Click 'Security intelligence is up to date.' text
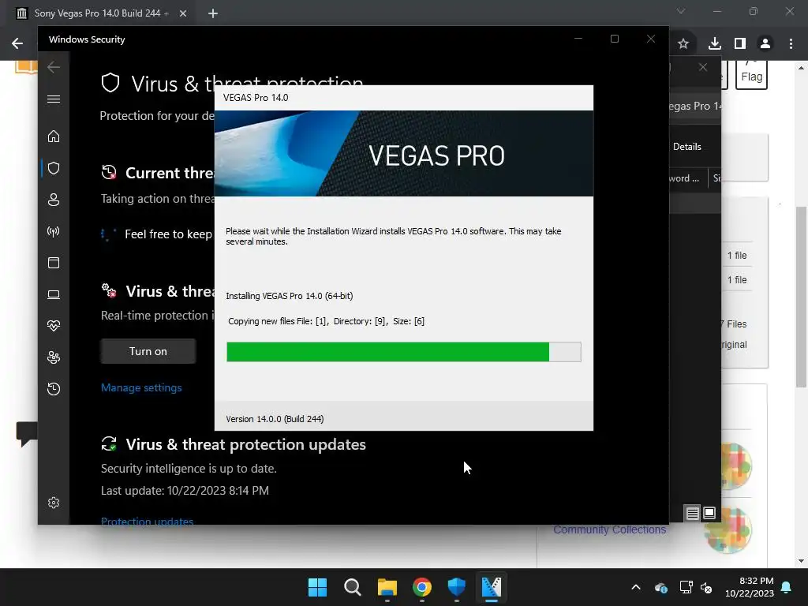 pyautogui.click(x=189, y=469)
